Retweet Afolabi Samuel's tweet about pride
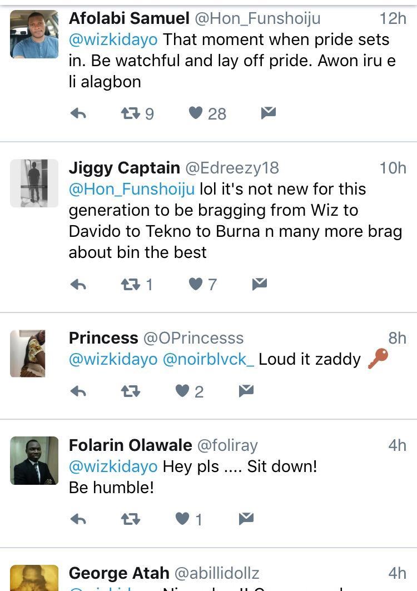 [131, 113]
